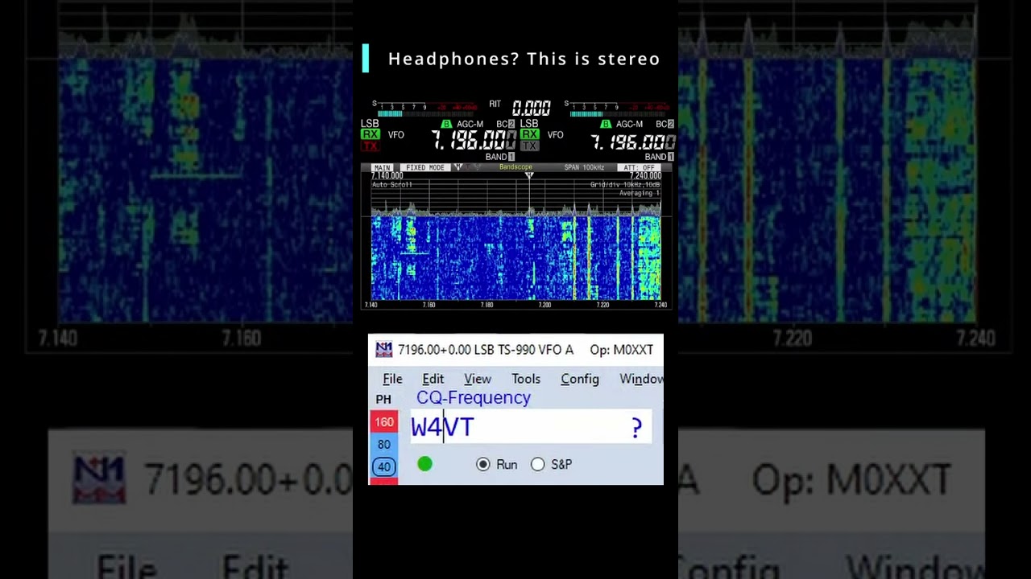This screenshot has width=1031, height=579.
Task: Click the 7.140.000 lower edge frequency
Action: (387, 176)
